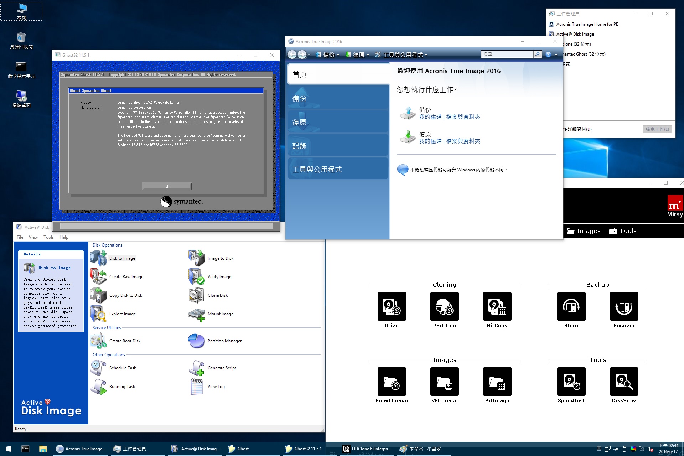The image size is (684, 456).
Task: Open the Windows Start menu
Action: coord(9,449)
